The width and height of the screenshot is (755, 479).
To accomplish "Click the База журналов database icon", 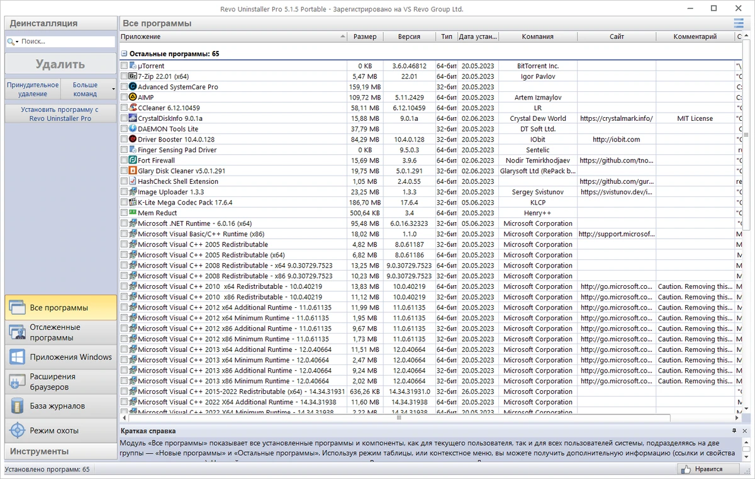I will [17, 406].
